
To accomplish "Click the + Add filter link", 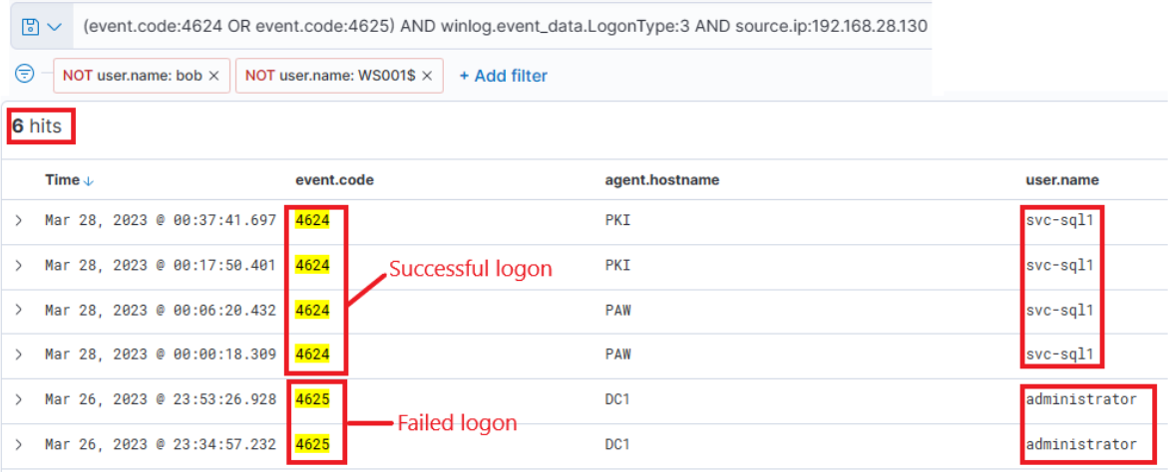I will tap(503, 76).
